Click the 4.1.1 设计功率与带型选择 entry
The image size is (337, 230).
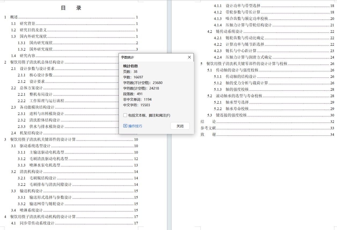[274, 6]
